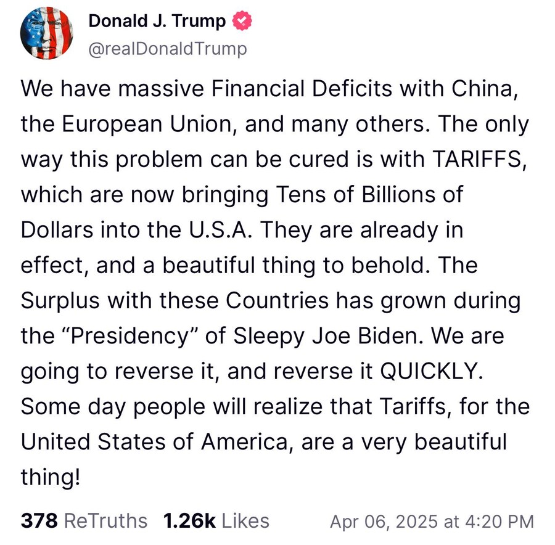
Task: View the 1.26k Likes list
Action: 216,521
